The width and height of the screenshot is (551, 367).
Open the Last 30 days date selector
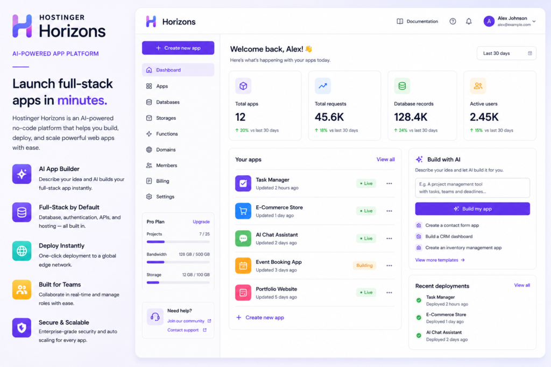point(506,53)
